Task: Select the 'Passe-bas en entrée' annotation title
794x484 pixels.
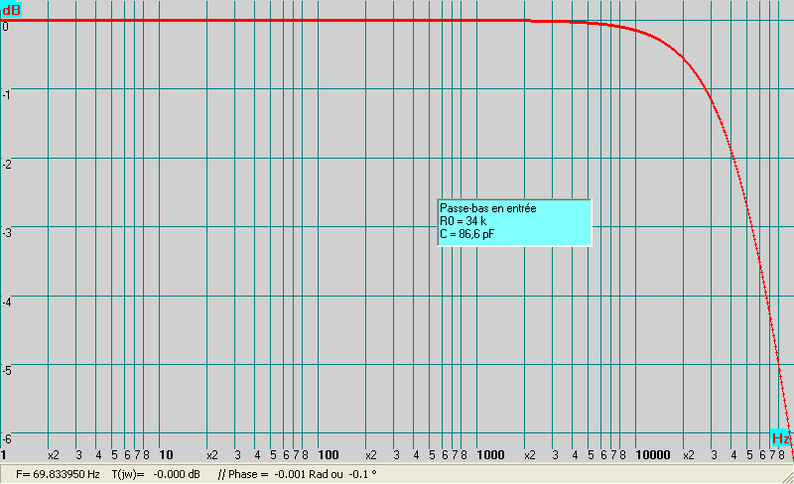Action: point(487,208)
